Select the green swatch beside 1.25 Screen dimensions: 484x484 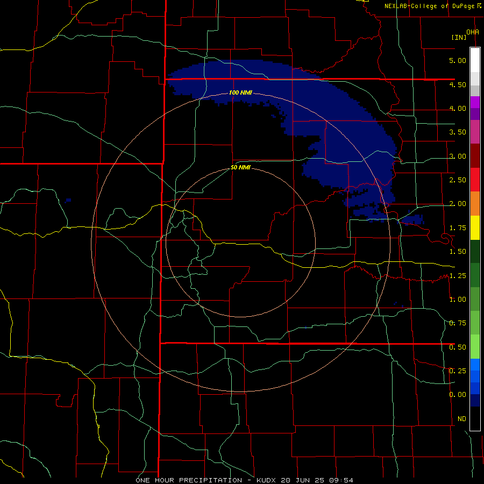coord(475,275)
